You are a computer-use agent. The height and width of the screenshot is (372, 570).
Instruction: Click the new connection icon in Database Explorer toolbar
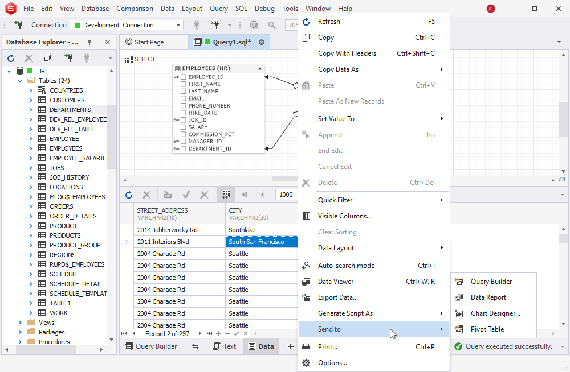68,57
